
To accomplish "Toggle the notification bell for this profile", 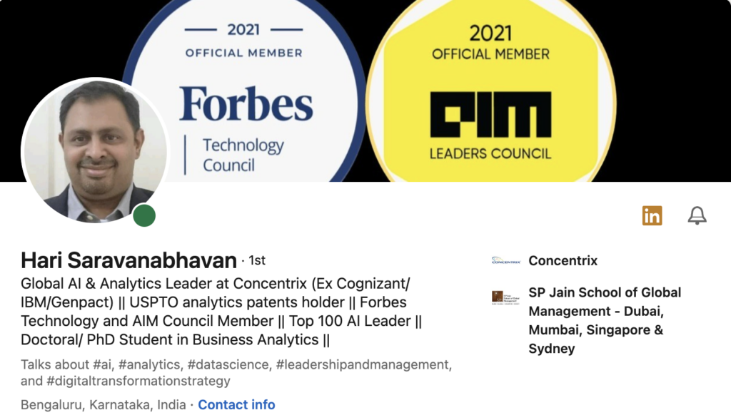I will point(697,215).
